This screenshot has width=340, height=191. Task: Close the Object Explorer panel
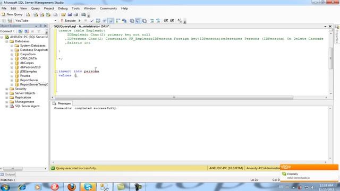[x=45, y=26]
